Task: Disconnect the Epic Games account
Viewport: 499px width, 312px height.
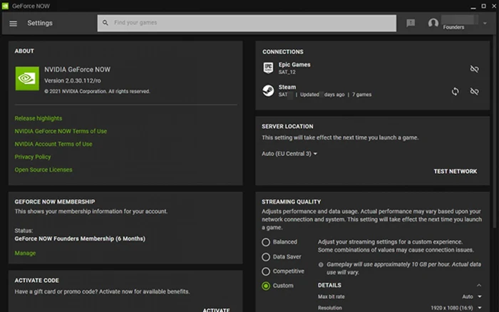Action: coord(474,68)
